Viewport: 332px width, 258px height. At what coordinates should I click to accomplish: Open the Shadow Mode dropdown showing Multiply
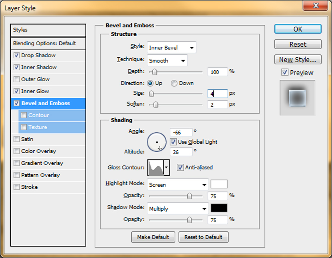(178, 209)
